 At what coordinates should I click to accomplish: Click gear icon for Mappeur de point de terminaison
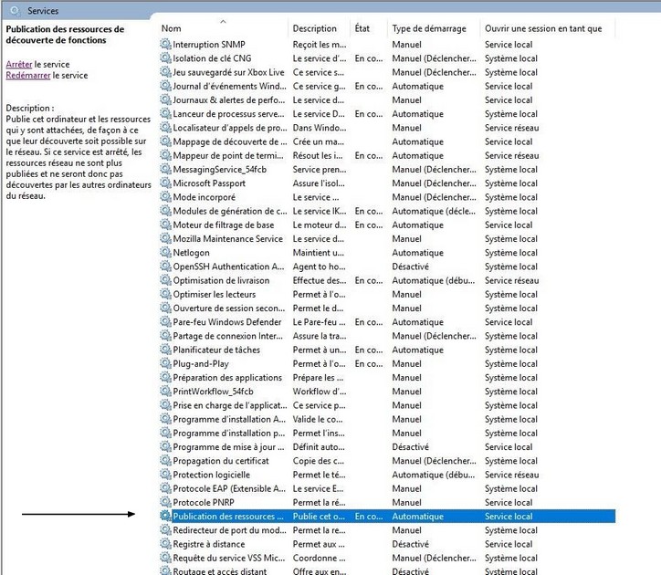click(165, 155)
